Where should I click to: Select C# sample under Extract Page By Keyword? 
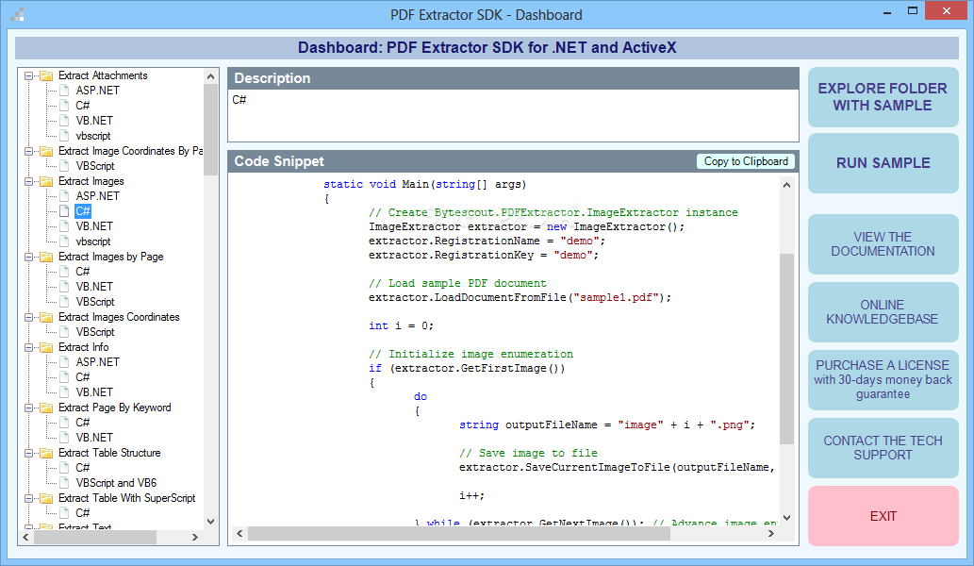[x=83, y=423]
